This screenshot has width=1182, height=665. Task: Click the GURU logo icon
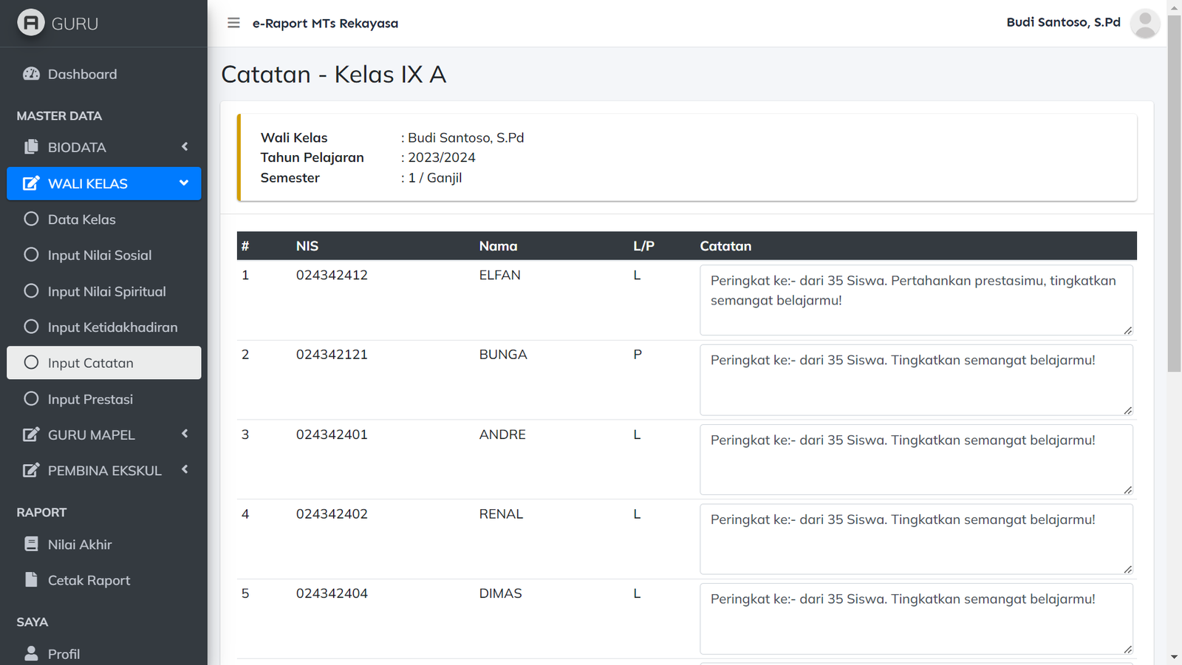31,23
